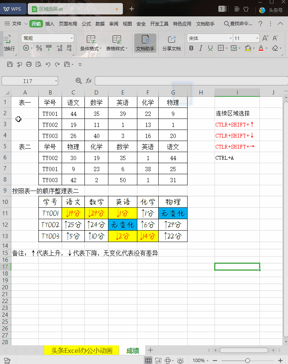Open the Insert (插入) tab
288x364 pixels.
(x=49, y=24)
